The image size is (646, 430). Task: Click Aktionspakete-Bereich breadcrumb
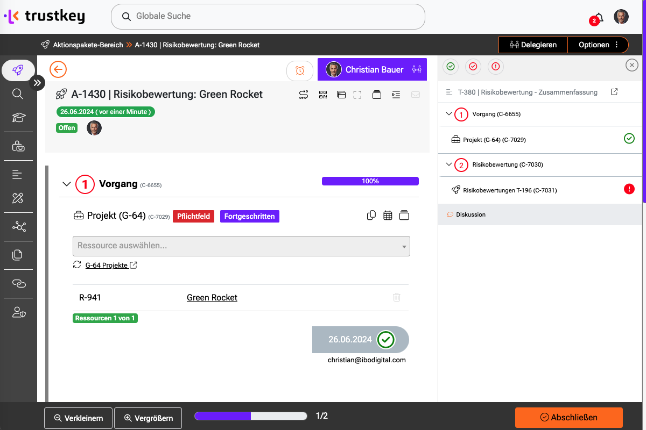(88, 45)
